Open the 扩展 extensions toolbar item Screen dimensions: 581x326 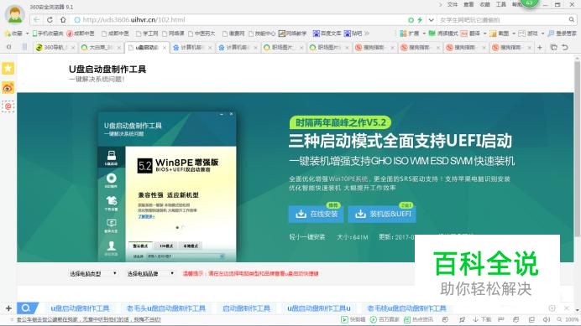pos(410,34)
